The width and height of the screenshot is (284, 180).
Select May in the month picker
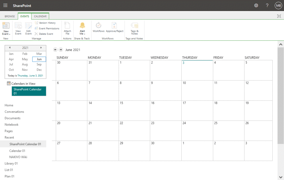[x=25, y=59]
